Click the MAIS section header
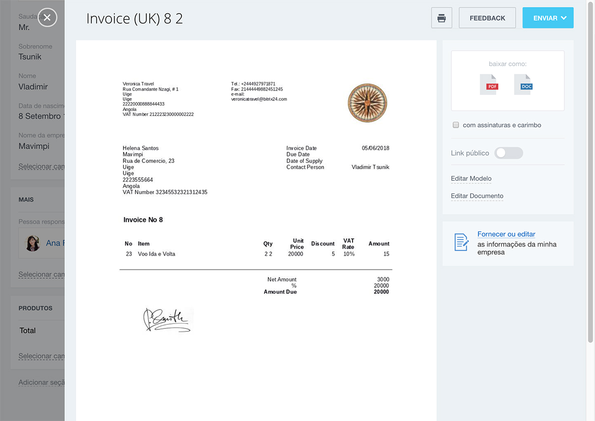Image resolution: width=595 pixels, height=421 pixels. click(26, 200)
